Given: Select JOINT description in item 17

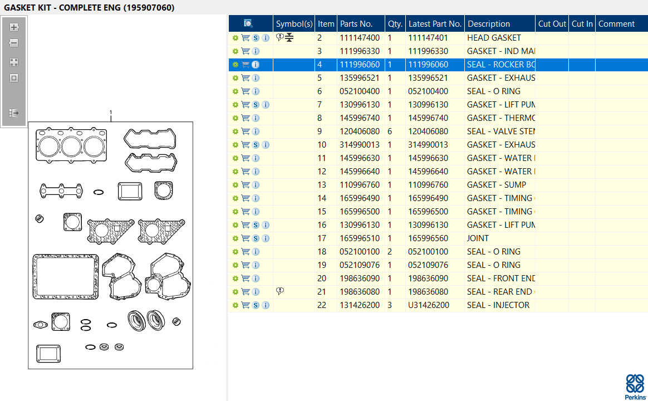Looking at the screenshot, I should pos(478,238).
